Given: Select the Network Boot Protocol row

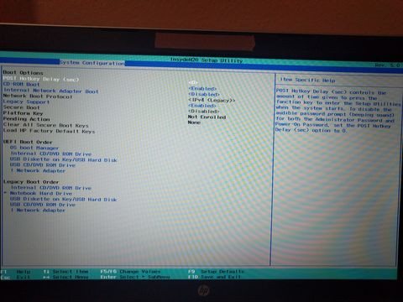Looking at the screenshot, I should pos(38,96).
